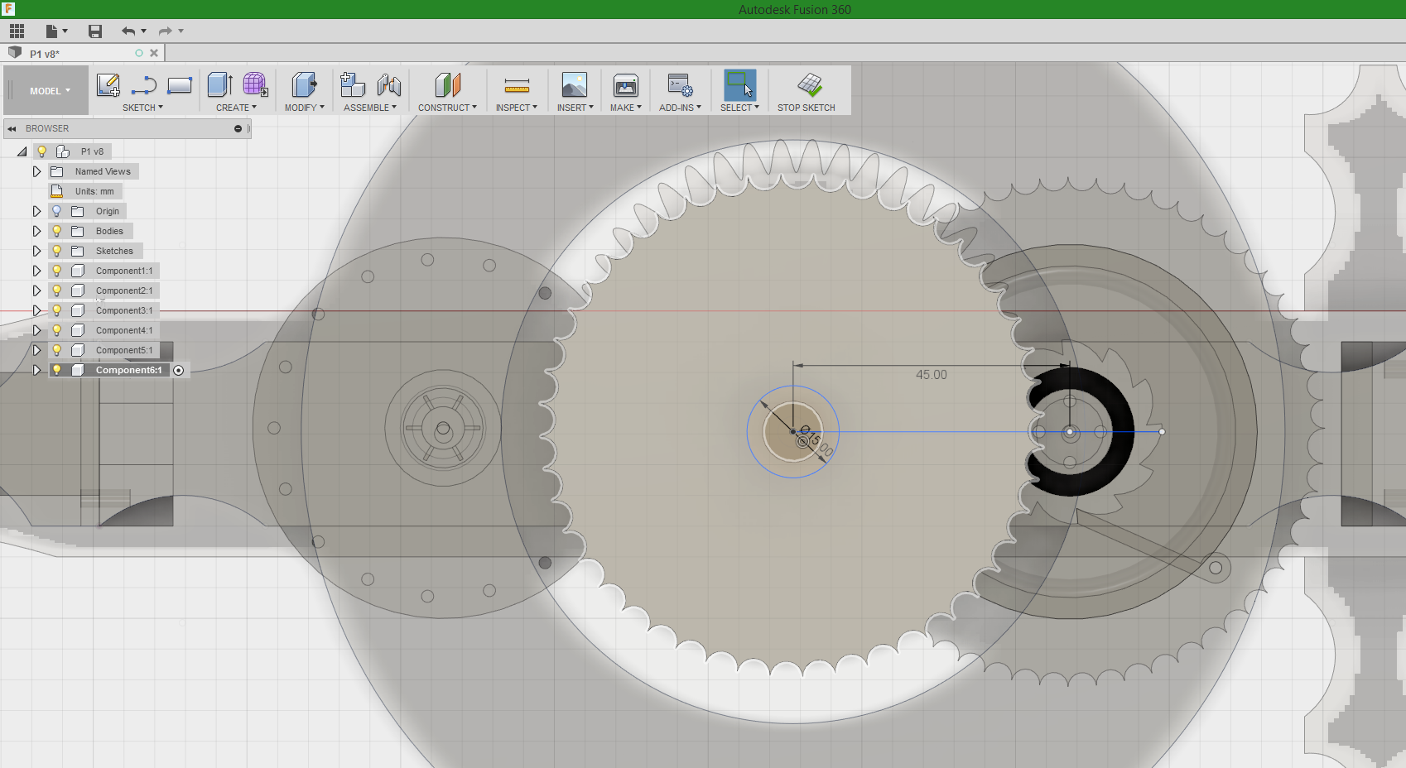Click the BROWSER panel minus options button

pyautogui.click(x=238, y=128)
